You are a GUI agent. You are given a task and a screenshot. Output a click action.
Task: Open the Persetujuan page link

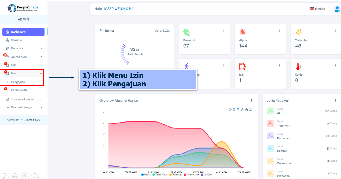point(19,90)
